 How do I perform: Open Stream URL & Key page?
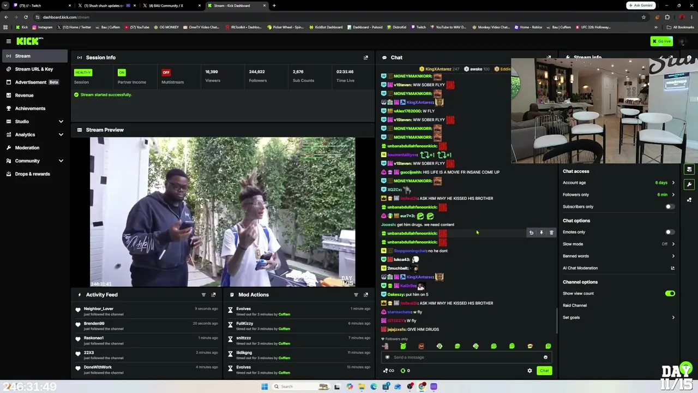pos(34,69)
